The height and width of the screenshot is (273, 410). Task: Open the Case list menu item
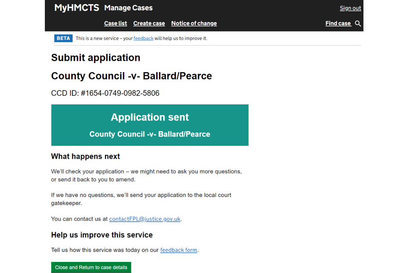[115, 23]
